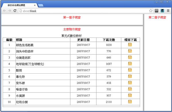Open Chrome hamburger menu
The height and width of the screenshot is (112, 172).
[x=168, y=11]
